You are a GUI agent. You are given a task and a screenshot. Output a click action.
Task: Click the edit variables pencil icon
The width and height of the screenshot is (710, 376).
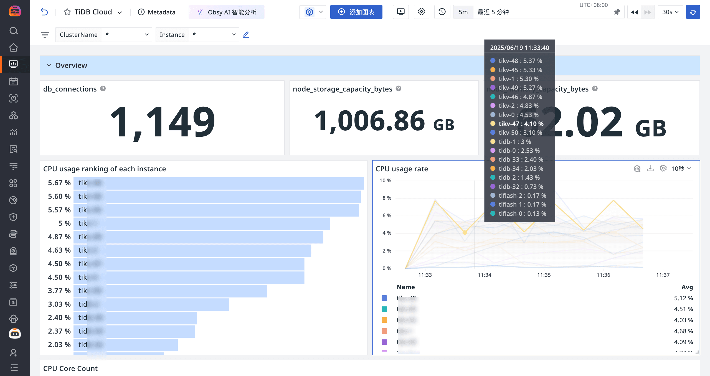point(246,35)
